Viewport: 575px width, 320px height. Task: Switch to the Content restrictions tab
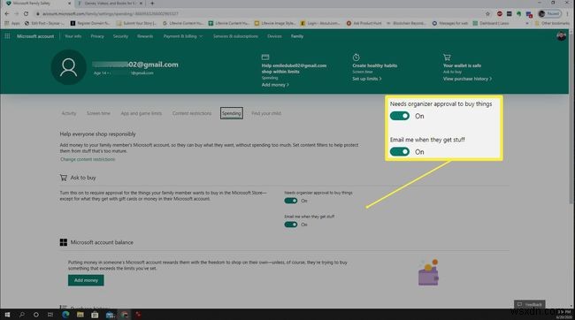point(192,113)
